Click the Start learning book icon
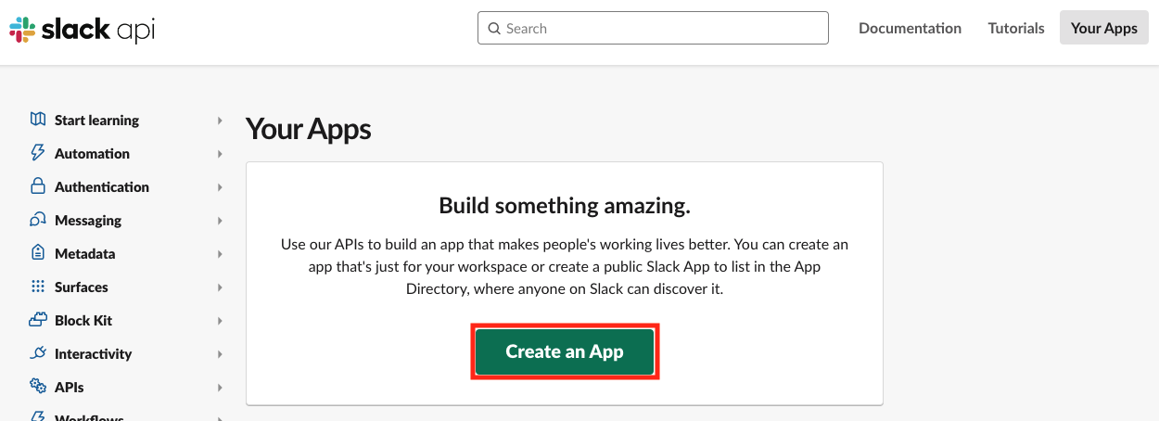The height and width of the screenshot is (421, 1159). pyautogui.click(x=38, y=120)
